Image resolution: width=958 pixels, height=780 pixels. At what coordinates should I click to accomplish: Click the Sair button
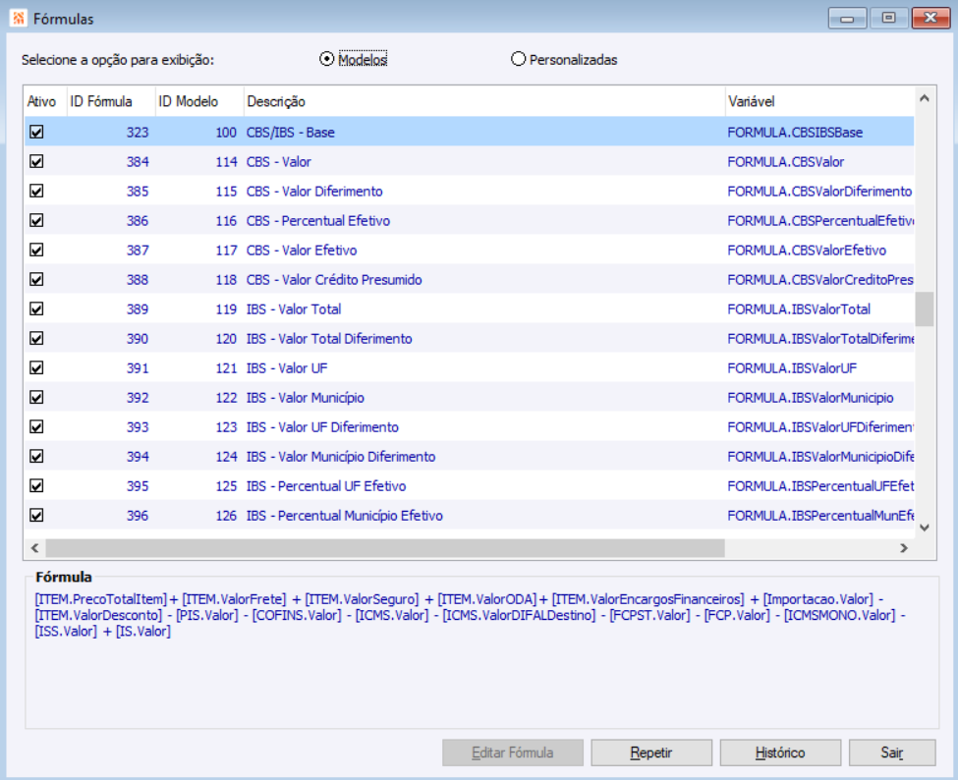point(892,752)
